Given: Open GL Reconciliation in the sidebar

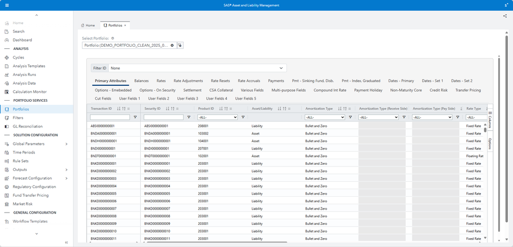Looking at the screenshot, I should pos(28,126).
